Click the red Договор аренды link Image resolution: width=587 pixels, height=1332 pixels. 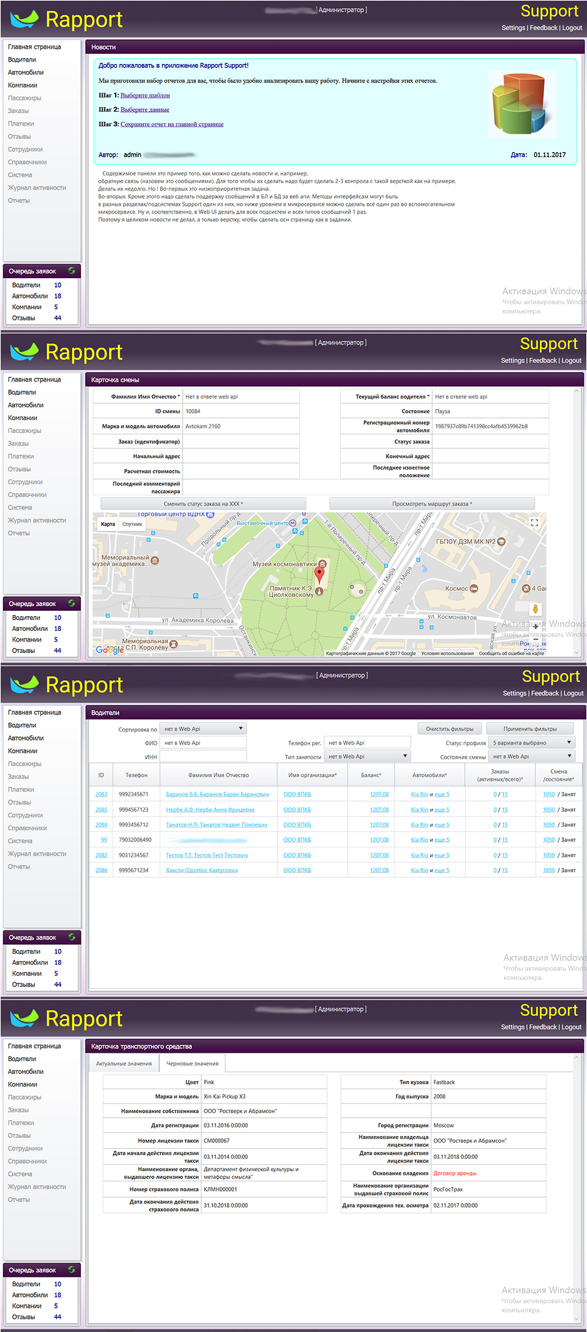(x=455, y=1174)
